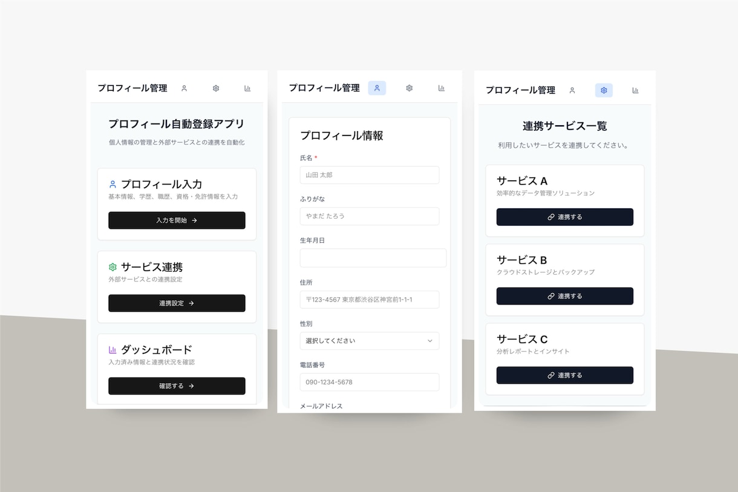Focus the 氏名 input field
738x492 pixels.
coord(370,175)
